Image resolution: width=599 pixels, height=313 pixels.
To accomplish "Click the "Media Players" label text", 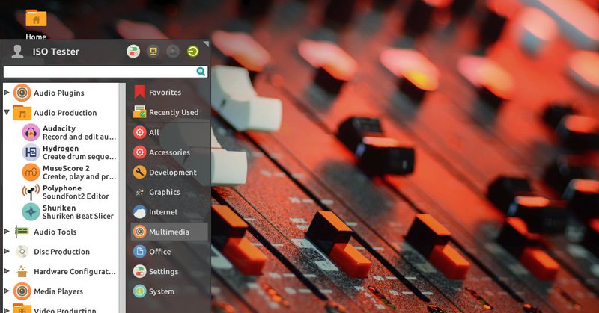I will pos(58,291).
